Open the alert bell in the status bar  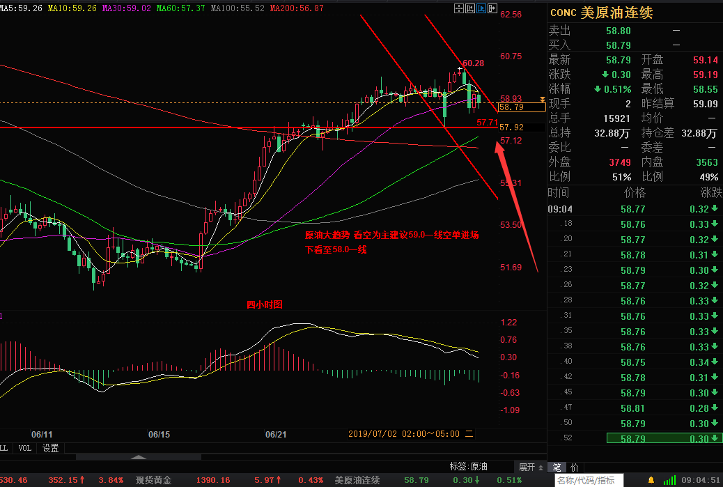651,481
